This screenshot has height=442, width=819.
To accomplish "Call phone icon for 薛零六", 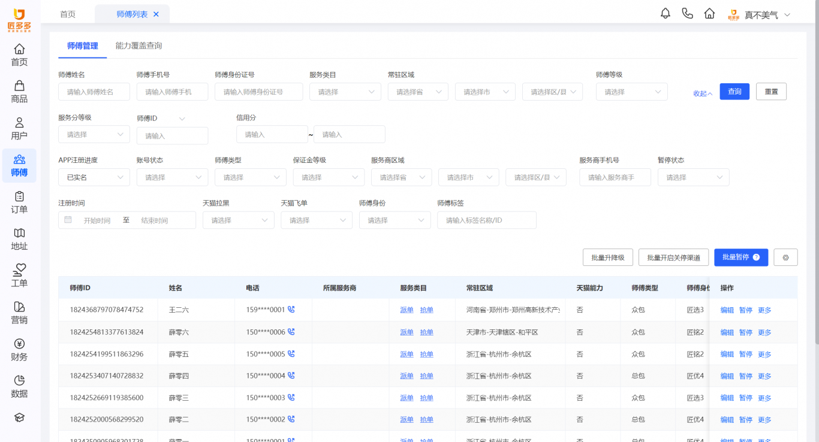I will 291,332.
